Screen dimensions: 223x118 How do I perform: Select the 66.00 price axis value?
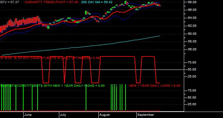coord(192,10)
